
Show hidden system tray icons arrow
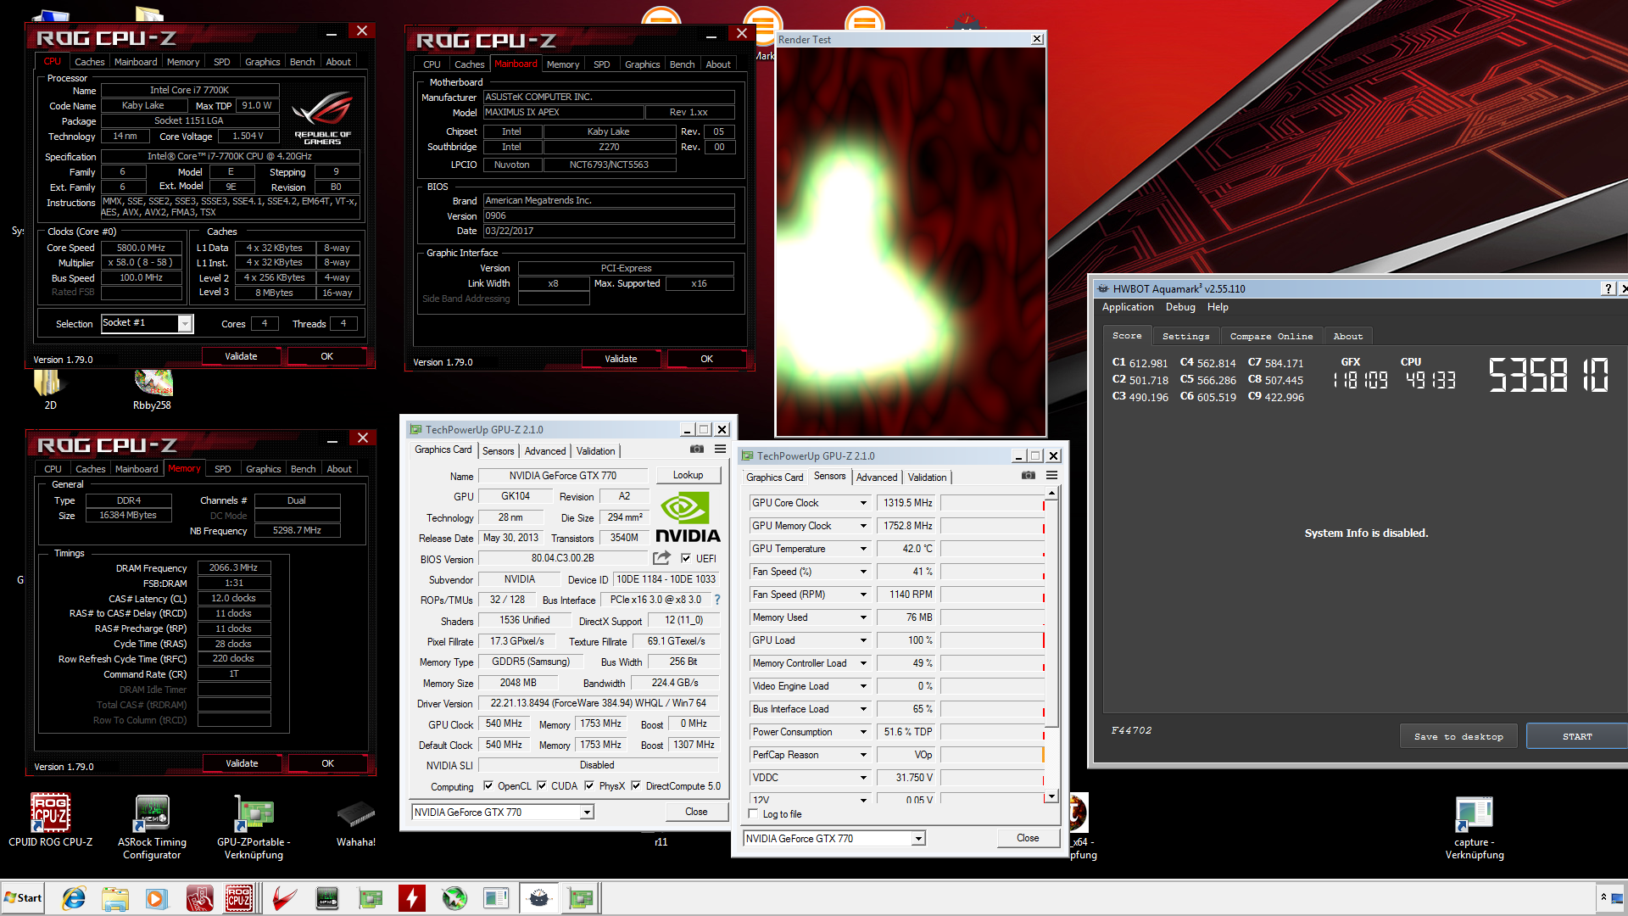click(1603, 897)
